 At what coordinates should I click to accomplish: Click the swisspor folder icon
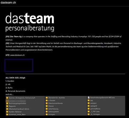click(88, 103)
